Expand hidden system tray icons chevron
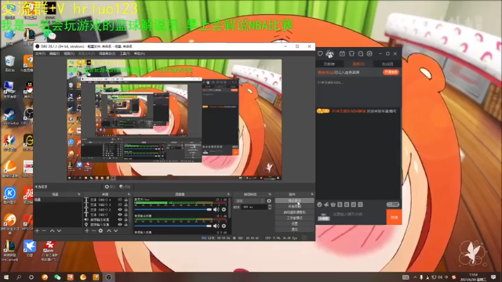 tap(415, 277)
